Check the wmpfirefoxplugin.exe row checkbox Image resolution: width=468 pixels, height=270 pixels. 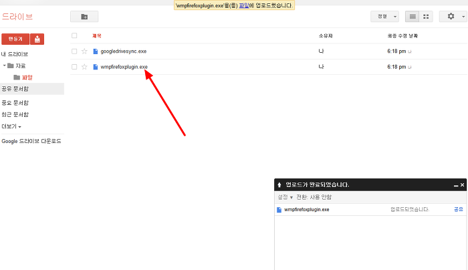pos(74,67)
